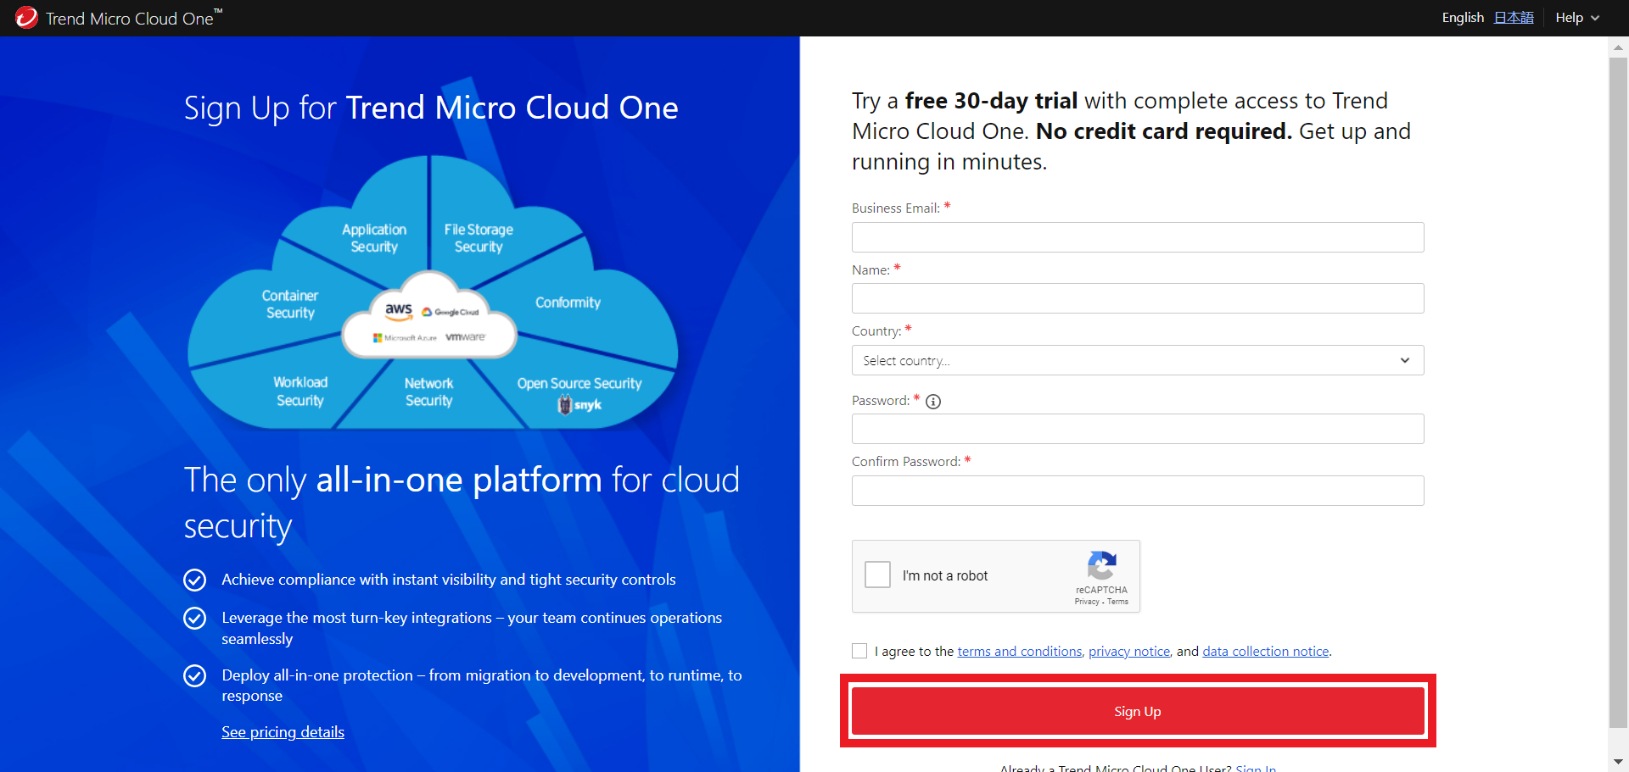Click checkmark icon beside Deploy all-in-one protection
The width and height of the screenshot is (1629, 772).
(195, 675)
